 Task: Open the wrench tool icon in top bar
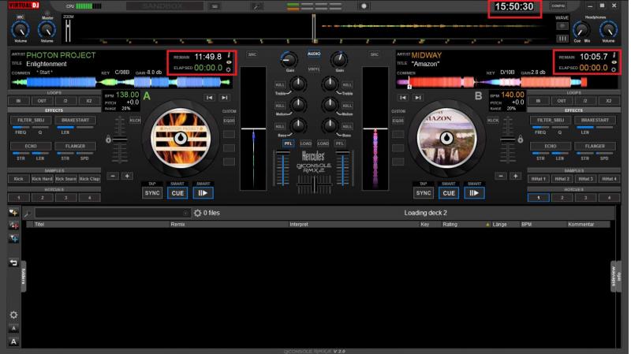(256, 6)
